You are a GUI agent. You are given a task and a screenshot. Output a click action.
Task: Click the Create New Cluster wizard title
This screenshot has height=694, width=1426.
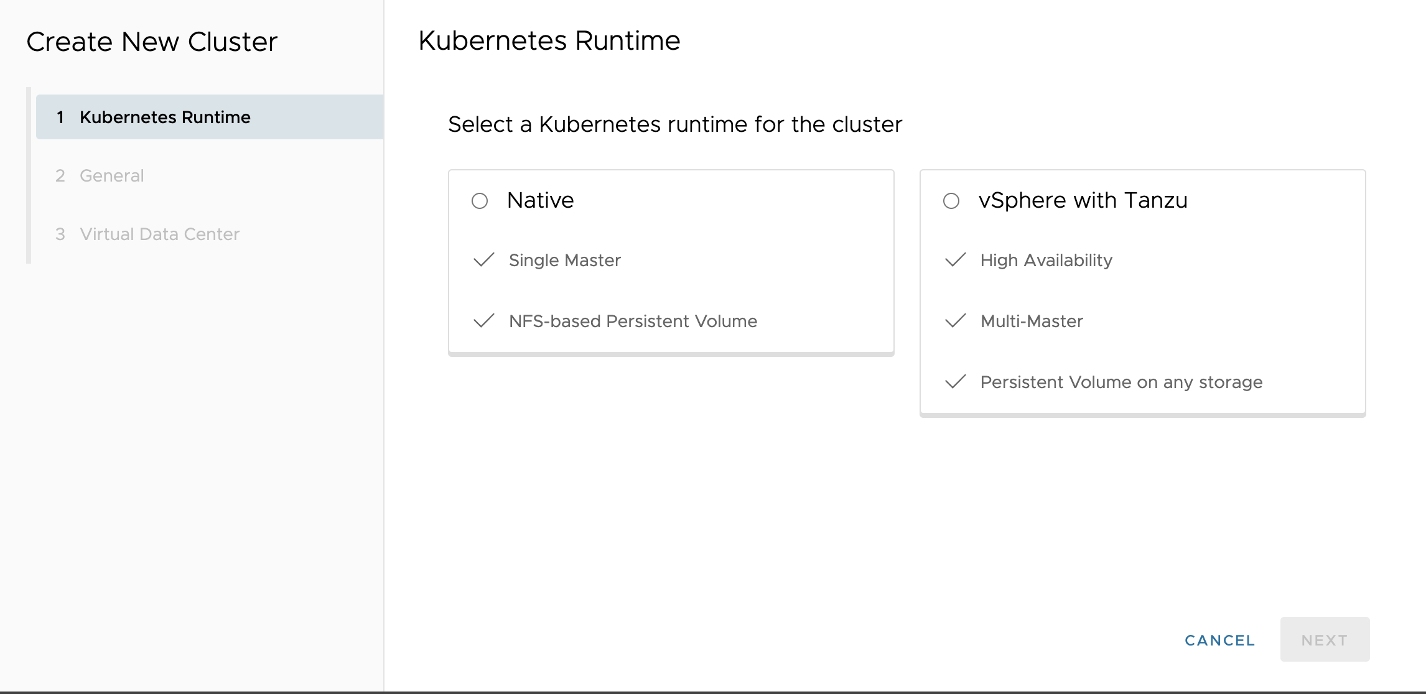(152, 42)
